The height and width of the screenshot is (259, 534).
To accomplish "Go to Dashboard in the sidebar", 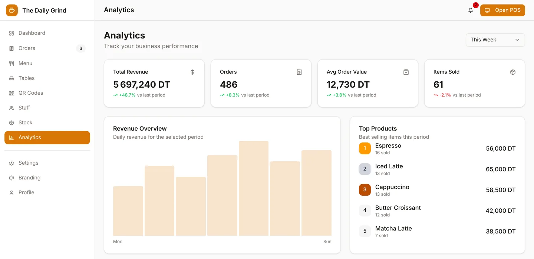I will pyautogui.click(x=47, y=33).
